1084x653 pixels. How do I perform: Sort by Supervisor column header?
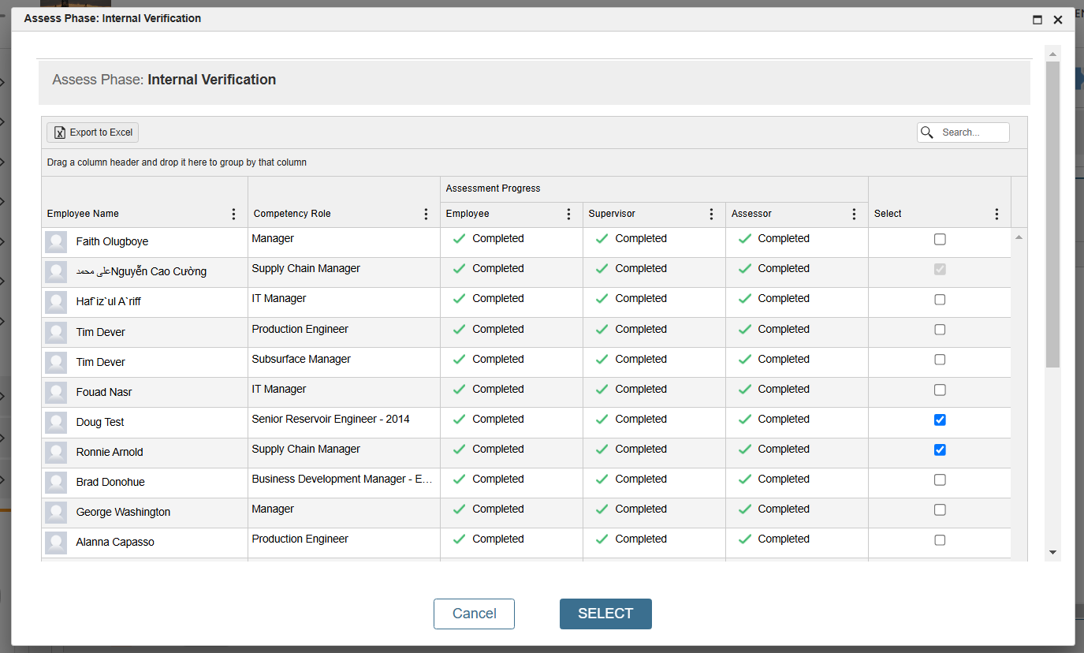612,214
